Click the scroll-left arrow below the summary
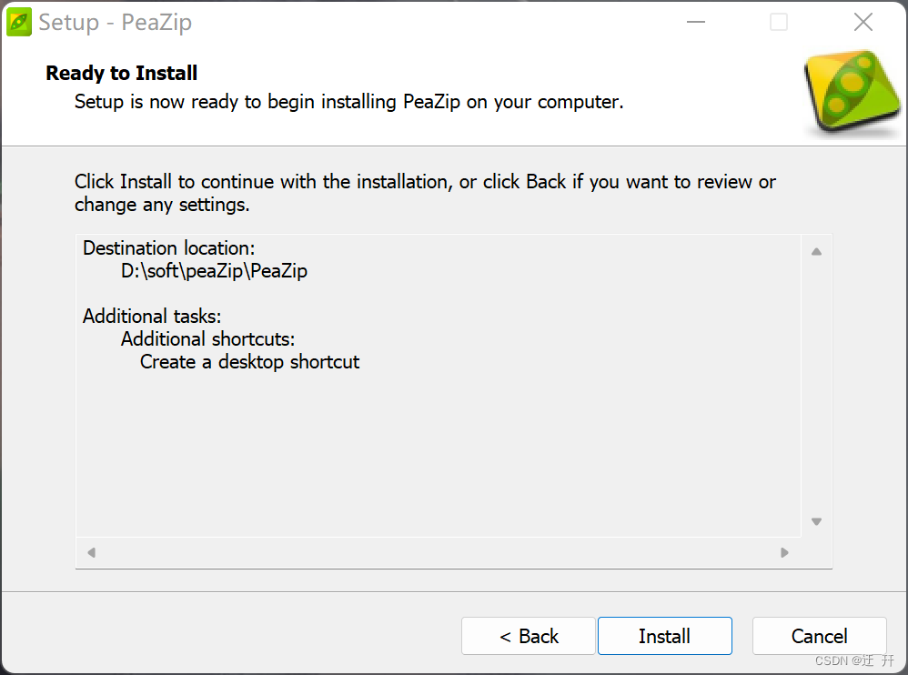 pyautogui.click(x=90, y=552)
